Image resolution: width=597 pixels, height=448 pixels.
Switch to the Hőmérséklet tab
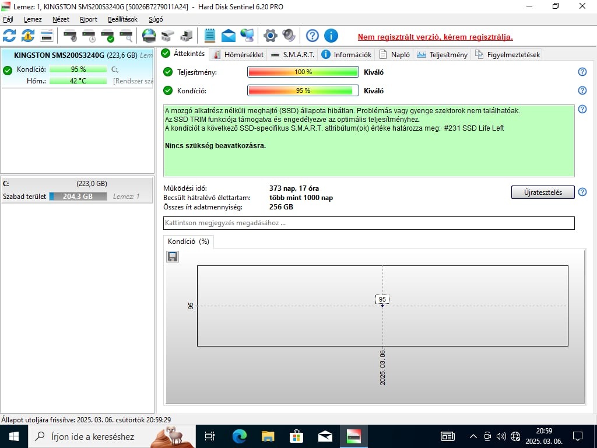[x=238, y=54]
